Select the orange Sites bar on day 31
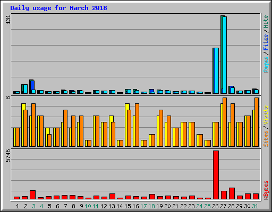 point(257,122)
